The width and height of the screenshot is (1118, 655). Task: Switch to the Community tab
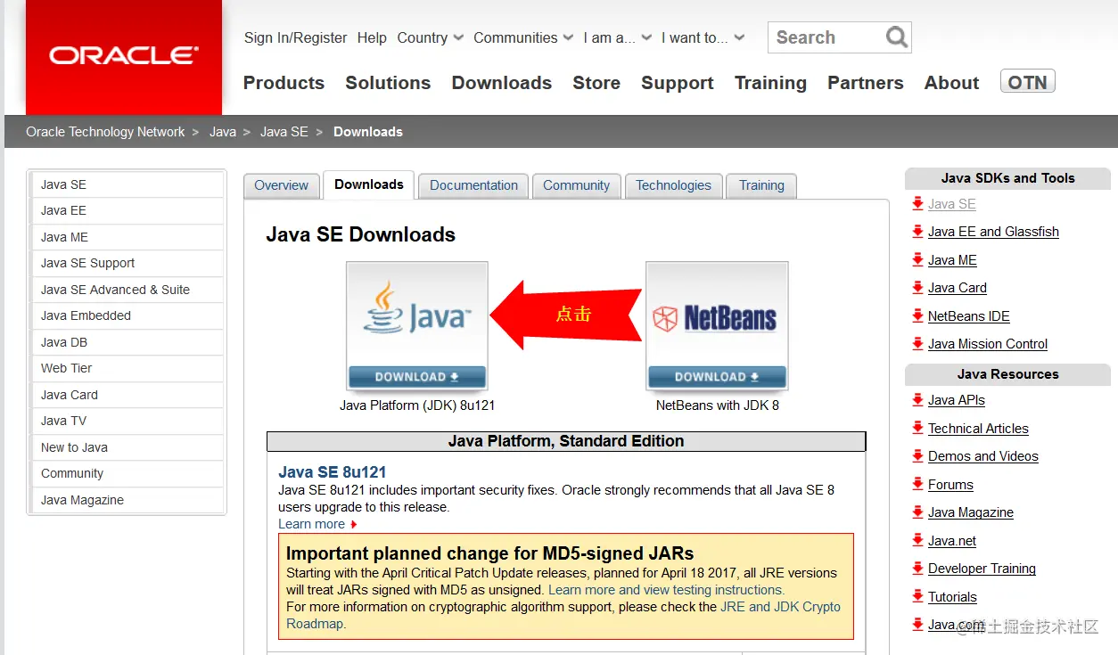(576, 185)
